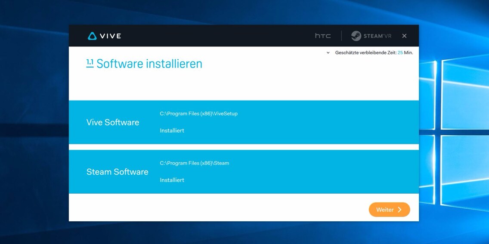This screenshot has height=244, width=489.
Task: Click the Software installieren heading
Action: (x=149, y=64)
